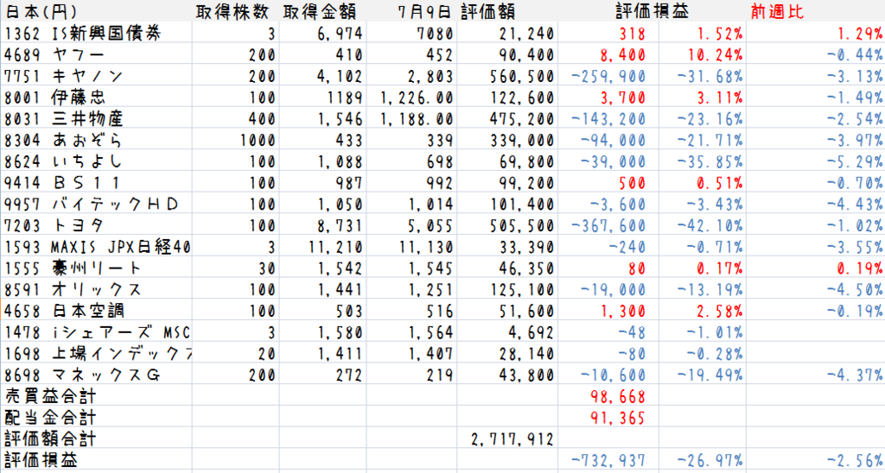Click 上場インデックス loss percentage -0.28%
The width and height of the screenshot is (885, 473).
(715, 354)
